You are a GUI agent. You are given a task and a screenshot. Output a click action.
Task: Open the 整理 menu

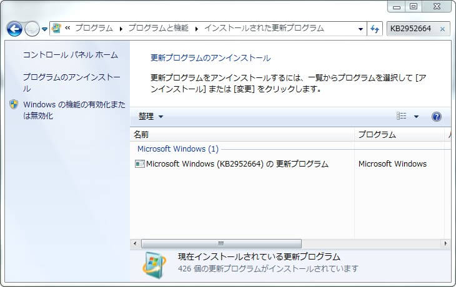tap(151, 117)
